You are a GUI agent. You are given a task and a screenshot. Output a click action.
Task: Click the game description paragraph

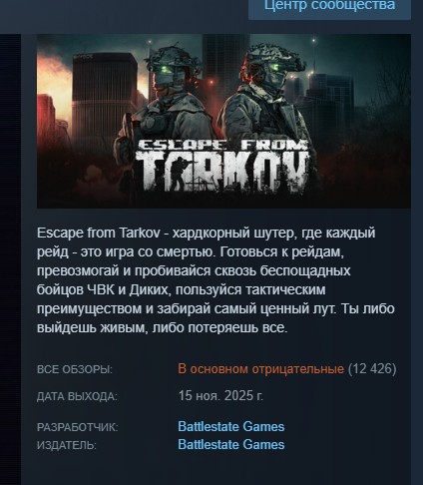215,280
